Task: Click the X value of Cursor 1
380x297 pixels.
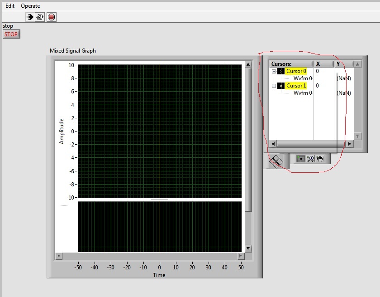Action: click(x=317, y=86)
